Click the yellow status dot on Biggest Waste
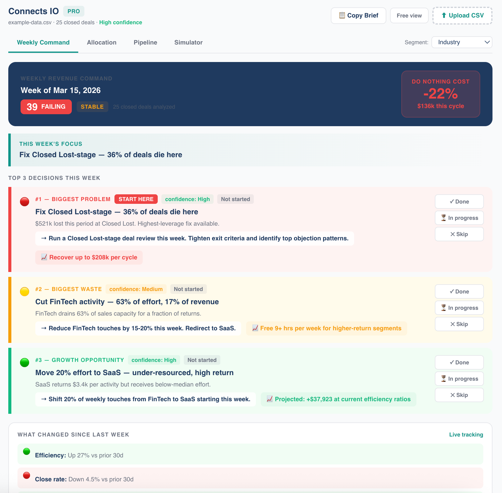This screenshot has width=502, height=493. pyautogui.click(x=25, y=292)
